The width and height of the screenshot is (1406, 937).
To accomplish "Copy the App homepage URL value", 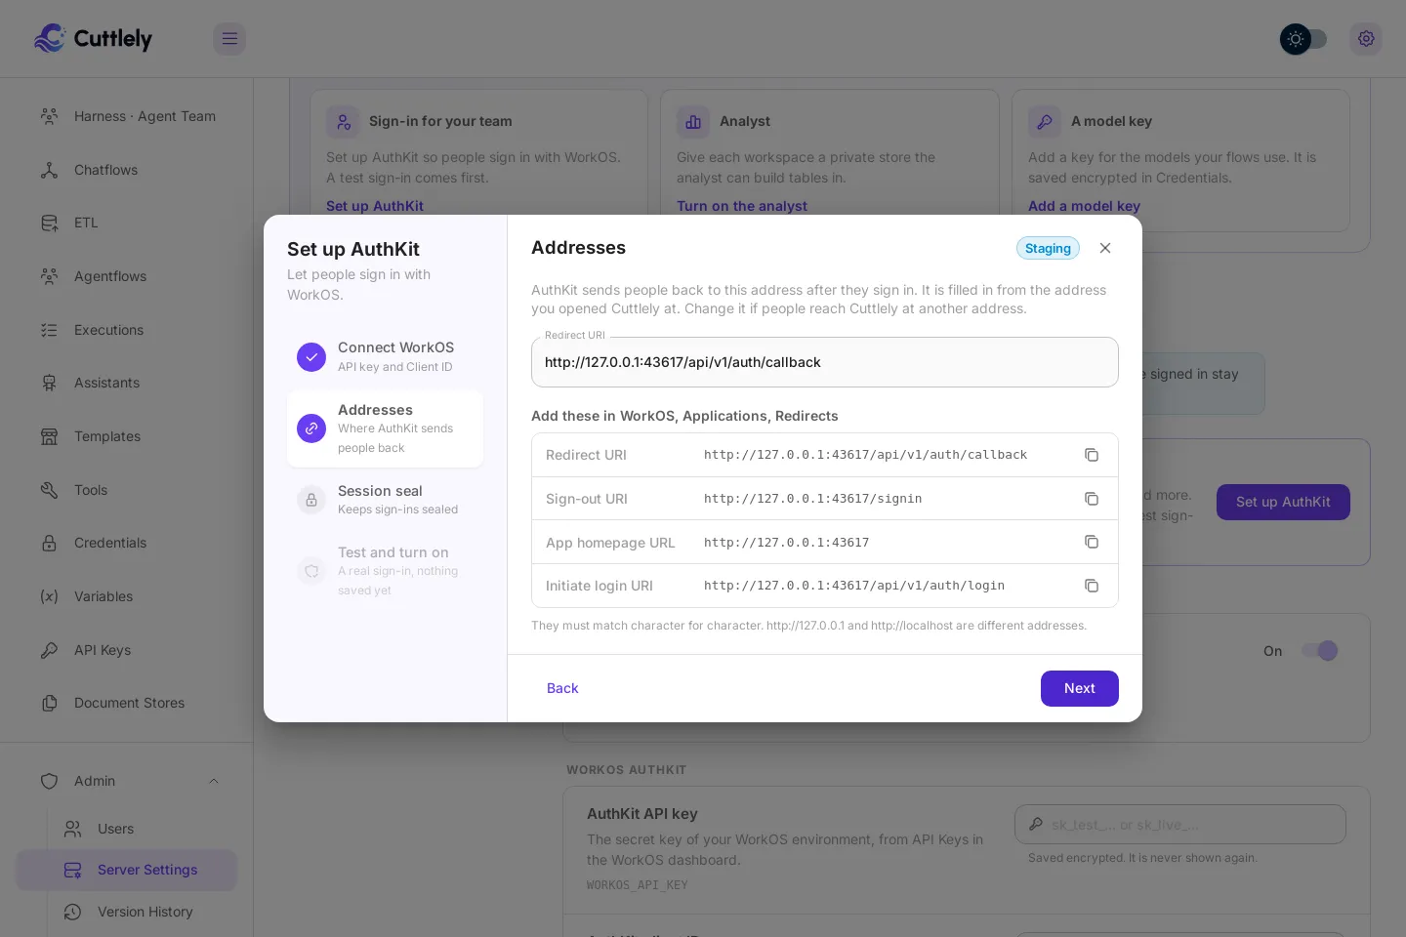I will coord(1092,542).
